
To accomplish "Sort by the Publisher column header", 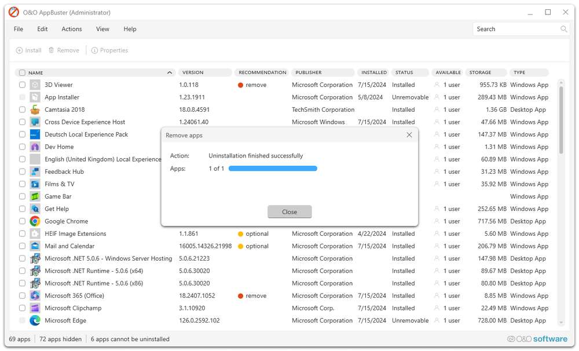I will click(x=323, y=72).
